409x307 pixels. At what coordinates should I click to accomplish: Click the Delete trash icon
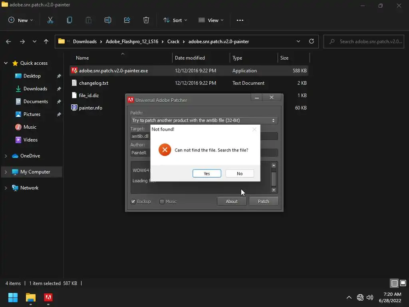point(146,20)
